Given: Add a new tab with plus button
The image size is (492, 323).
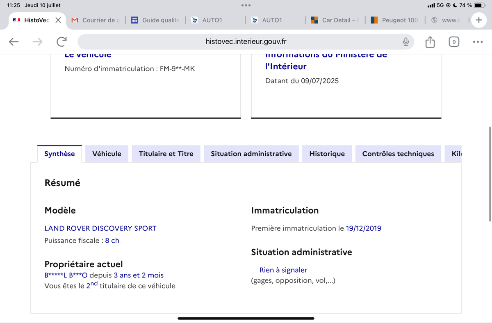Looking at the screenshot, I should point(478,20).
